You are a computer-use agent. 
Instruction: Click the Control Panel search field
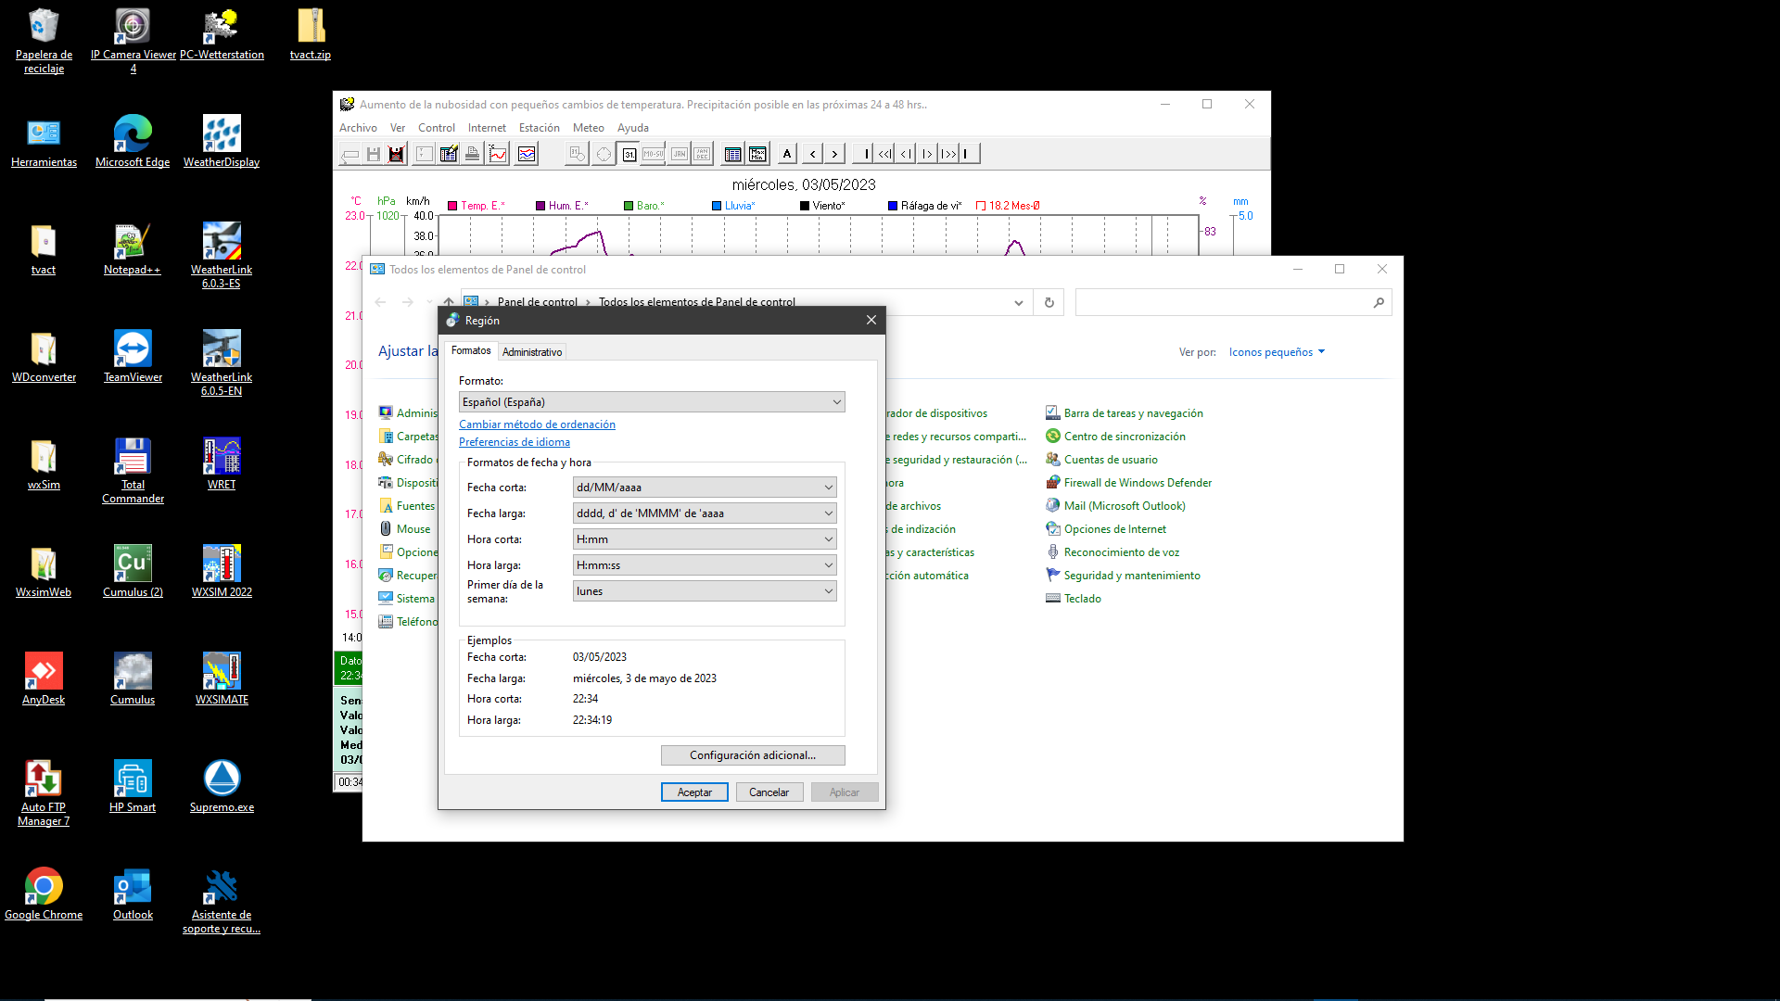click(x=1224, y=302)
